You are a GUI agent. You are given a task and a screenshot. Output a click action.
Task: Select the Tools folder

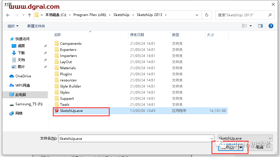[x=65, y=104]
